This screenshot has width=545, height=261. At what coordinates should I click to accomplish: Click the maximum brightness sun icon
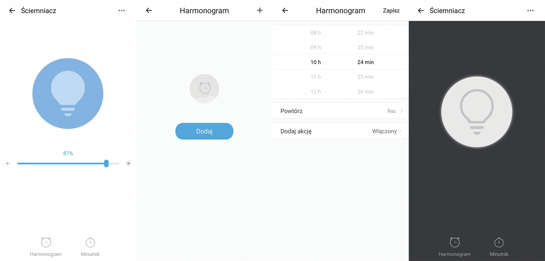(128, 163)
